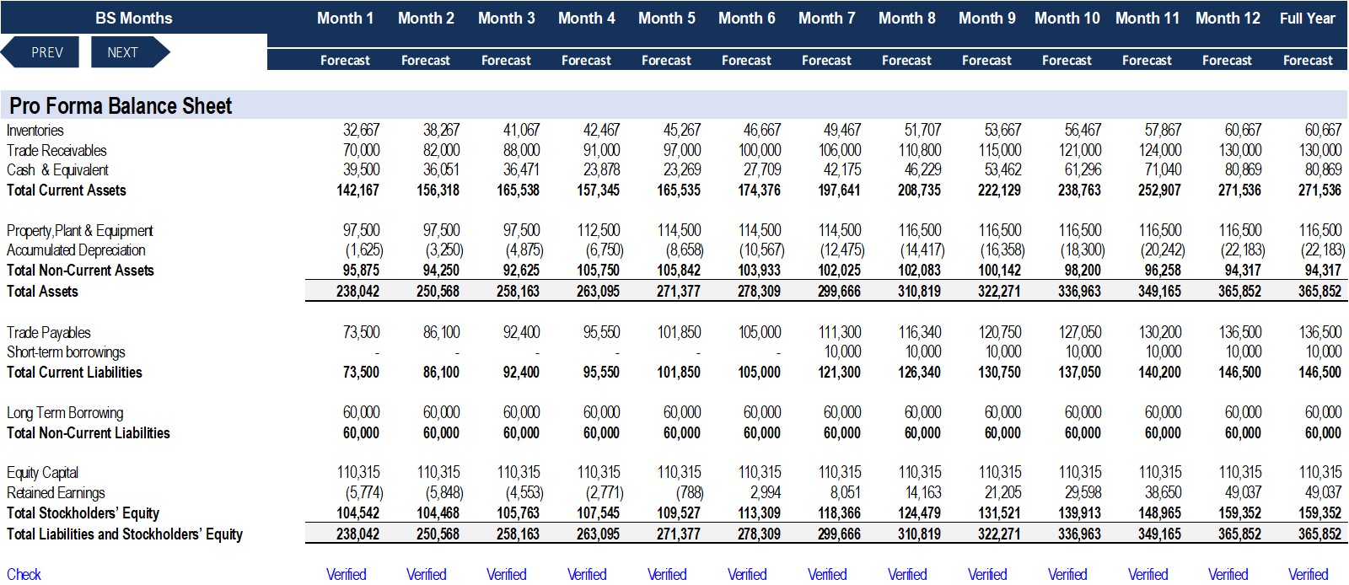
Task: Click the Forecast label under Month 9
Action: pyautogui.click(x=986, y=60)
